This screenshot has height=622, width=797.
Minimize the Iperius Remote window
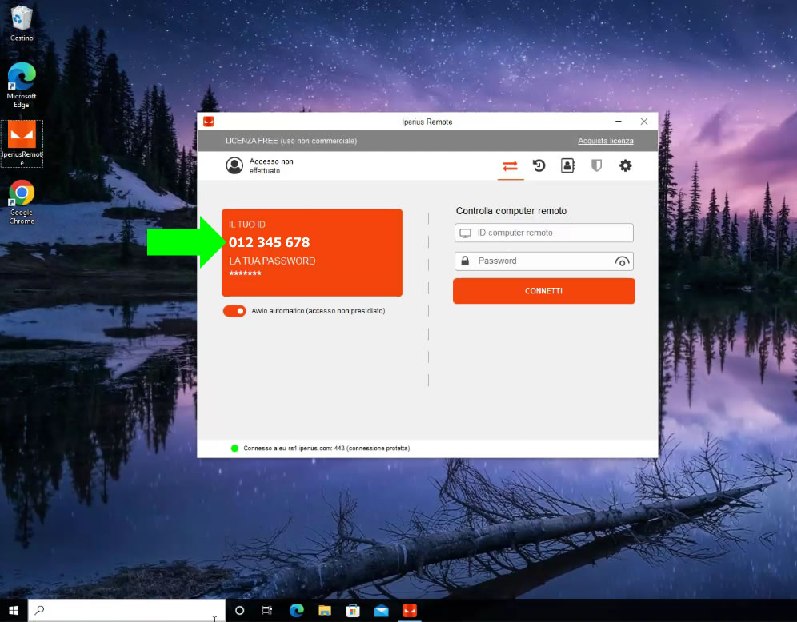click(618, 122)
